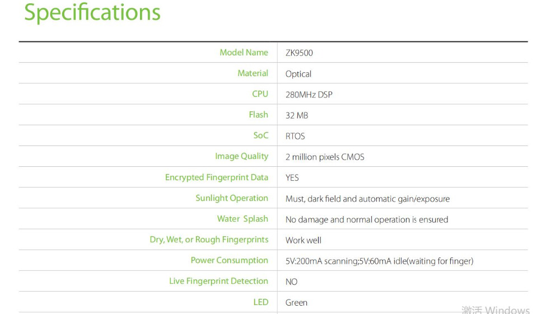Click the RTOS value text

295,136
